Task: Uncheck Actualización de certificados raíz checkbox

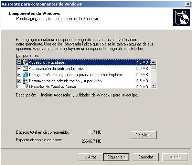Action: coord(19,69)
